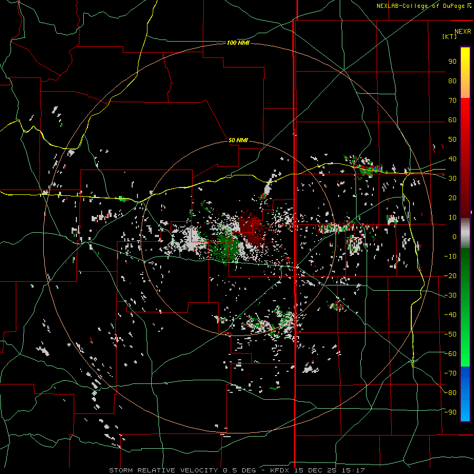This screenshot has height=474, width=474.
Task: Click the "15 DEC 25" date text
Action: (316, 470)
